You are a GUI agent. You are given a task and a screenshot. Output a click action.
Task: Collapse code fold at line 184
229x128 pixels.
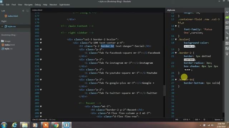click(41, 39)
